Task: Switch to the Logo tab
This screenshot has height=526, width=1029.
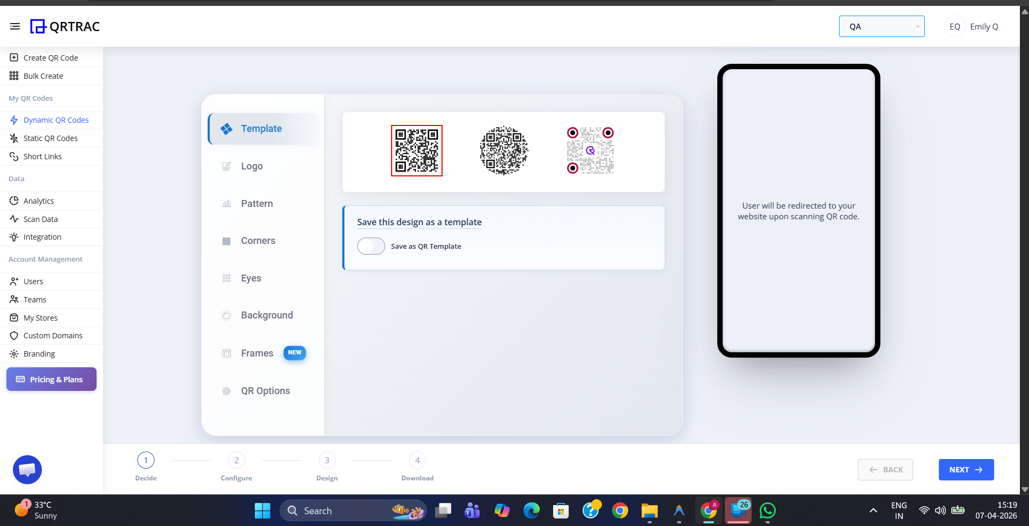Action: tap(251, 166)
